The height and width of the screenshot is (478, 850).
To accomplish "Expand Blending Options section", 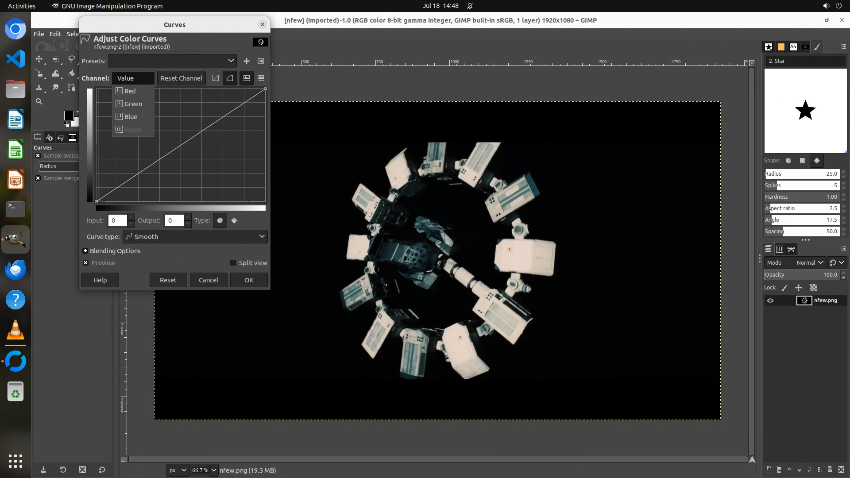I will click(85, 251).
